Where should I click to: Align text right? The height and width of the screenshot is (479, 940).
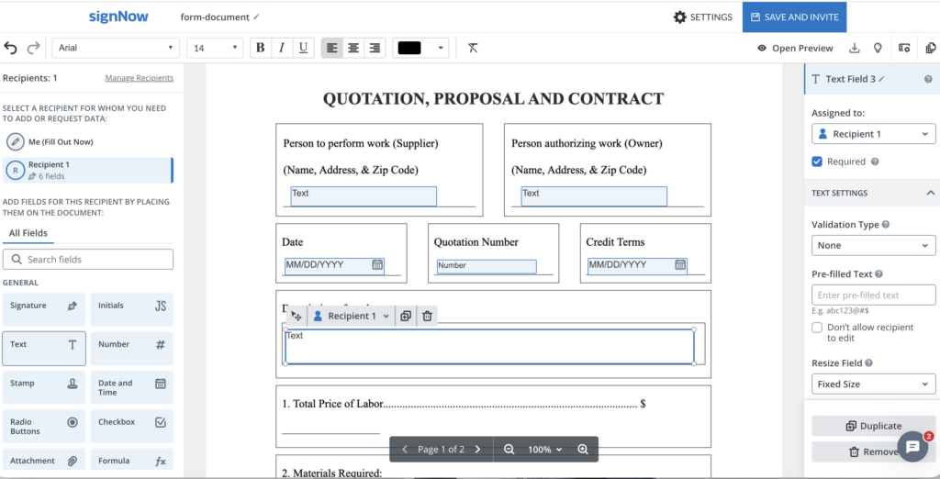click(x=375, y=48)
